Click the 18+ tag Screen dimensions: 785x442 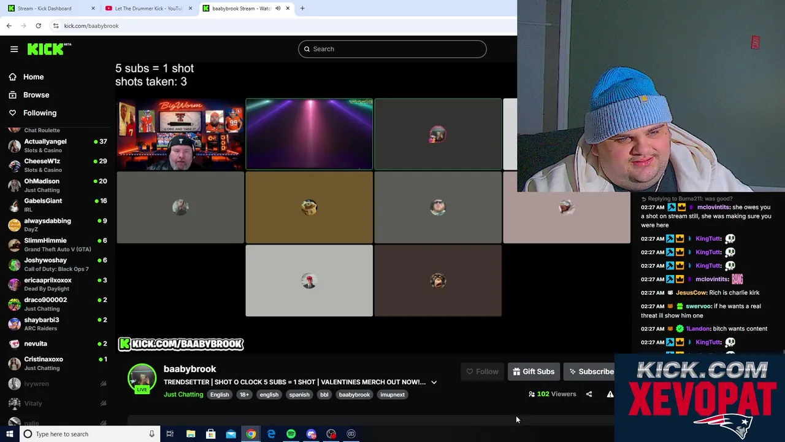(244, 395)
